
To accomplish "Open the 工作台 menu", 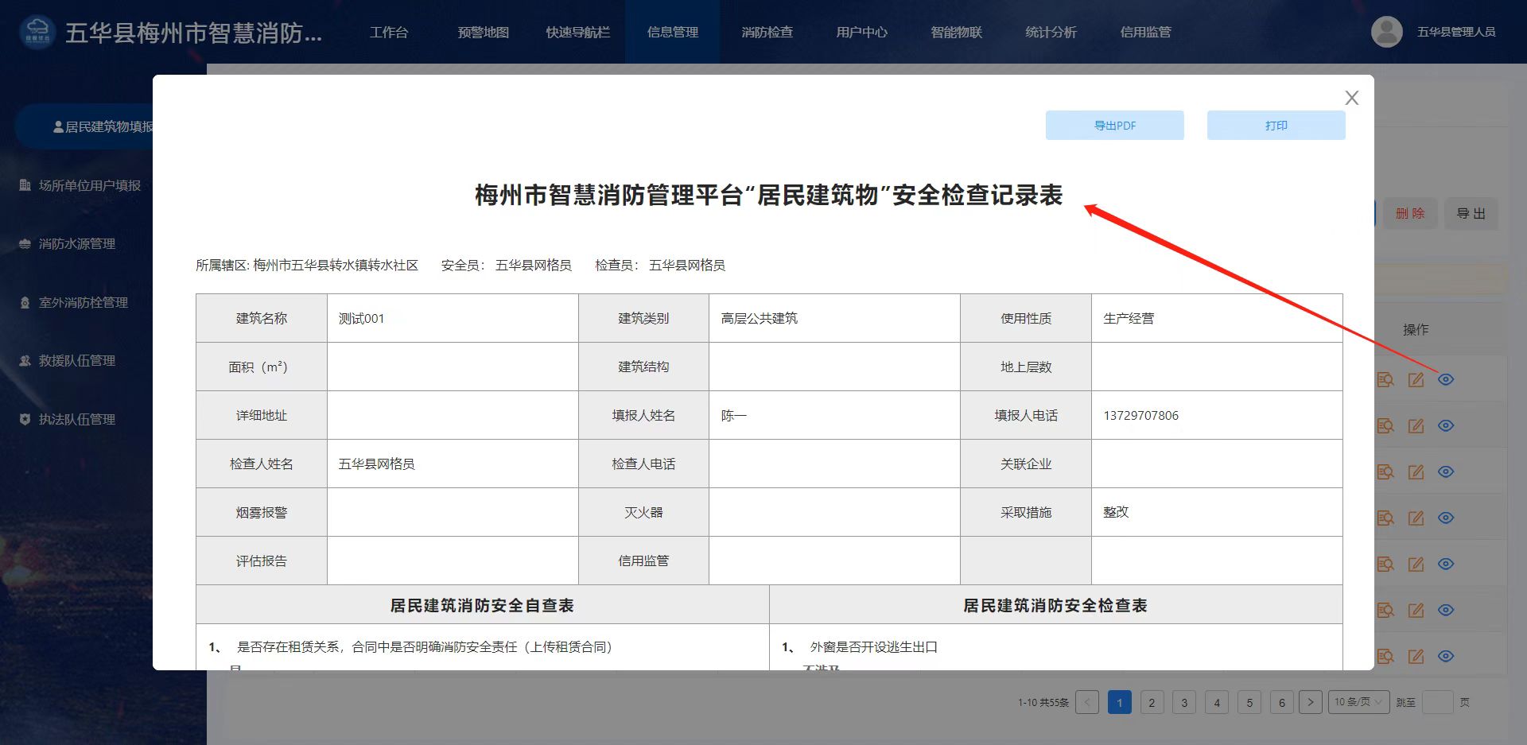I will click(389, 32).
